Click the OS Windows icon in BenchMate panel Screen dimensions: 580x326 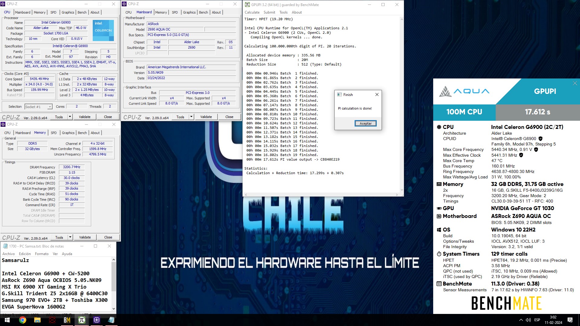point(439,230)
